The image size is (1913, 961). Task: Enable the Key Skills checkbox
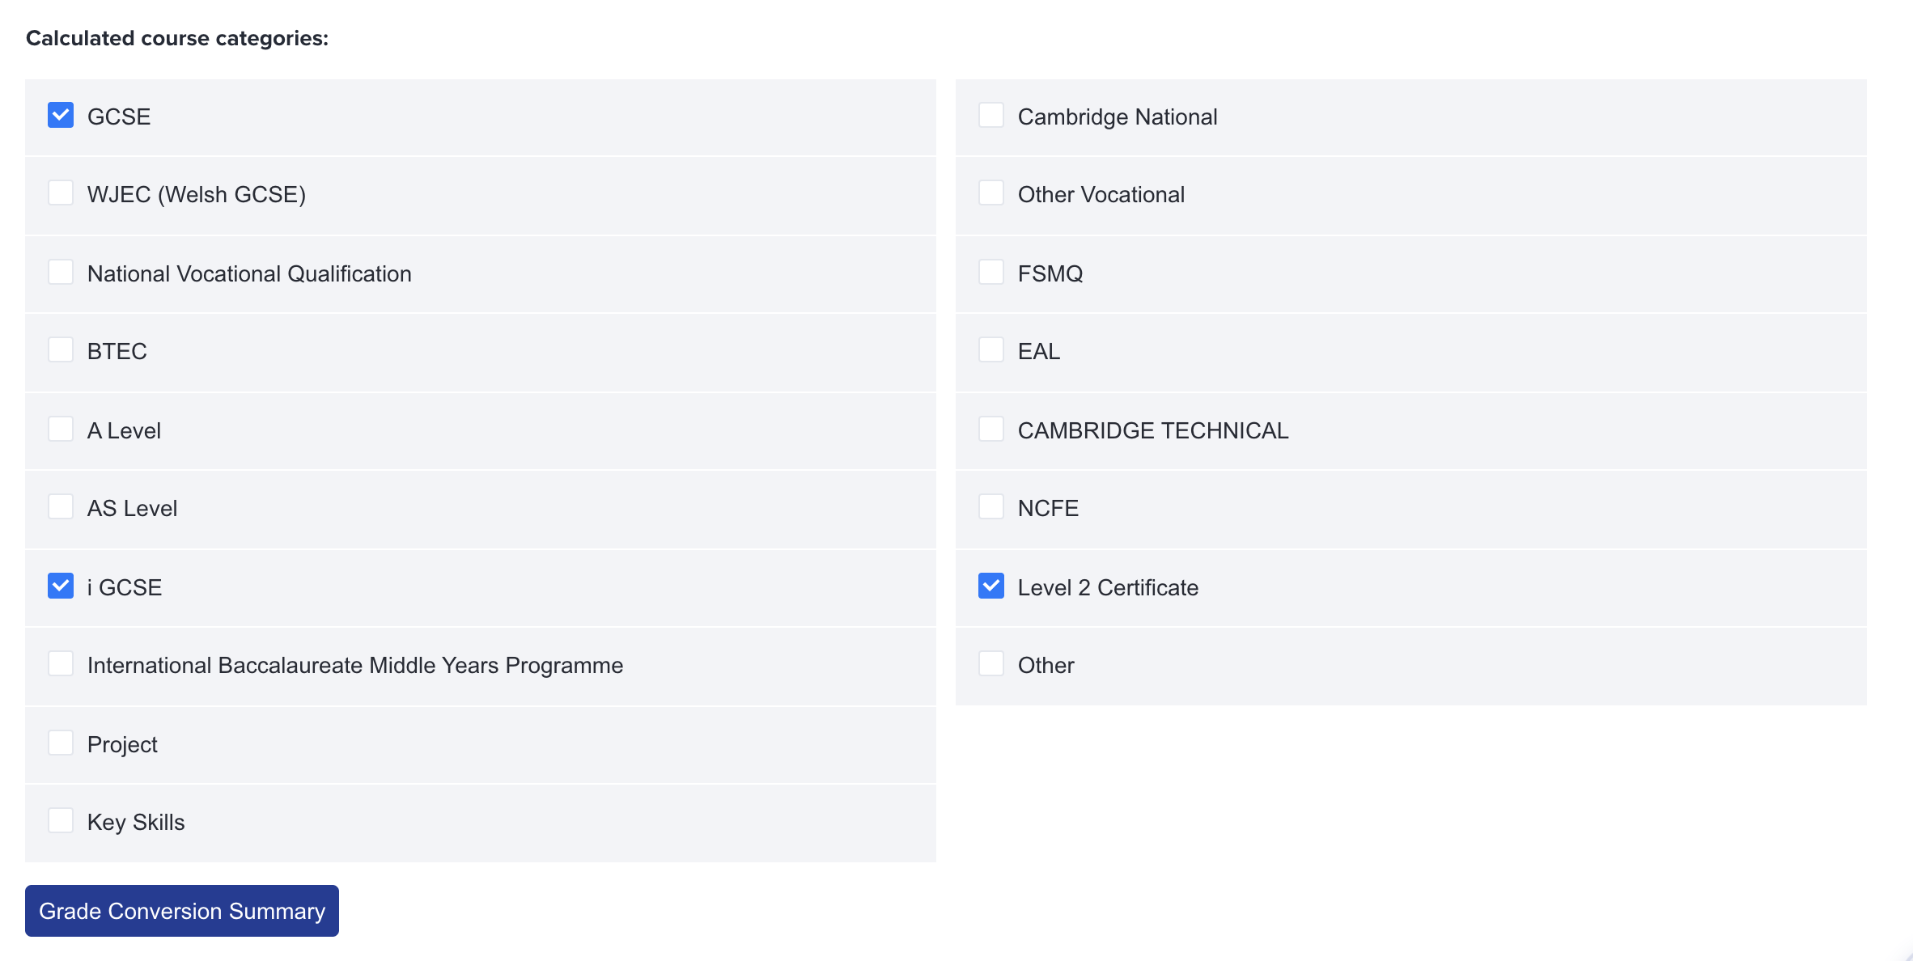[61, 820]
